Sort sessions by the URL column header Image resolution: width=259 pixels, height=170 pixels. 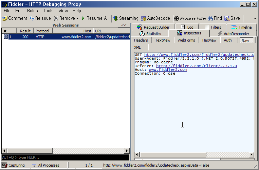[x=111, y=31]
